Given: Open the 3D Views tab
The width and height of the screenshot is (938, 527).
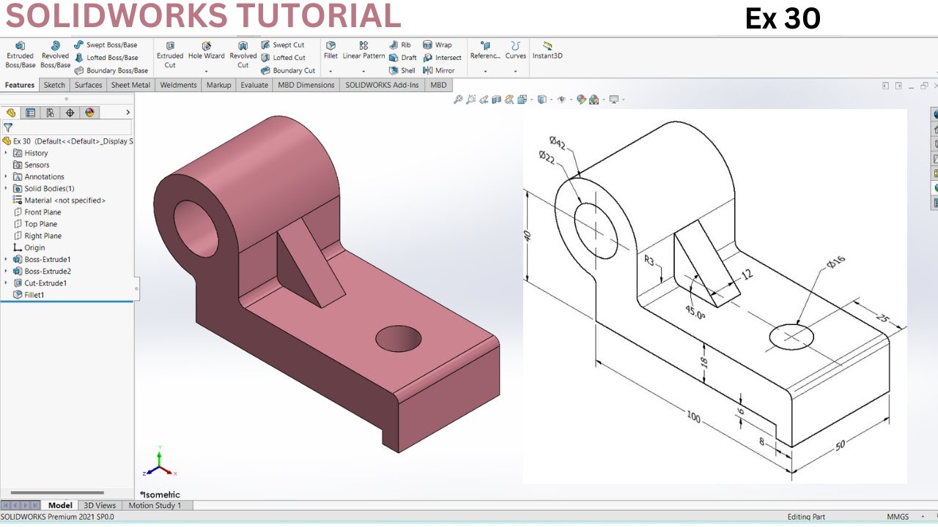Looking at the screenshot, I should 100,505.
